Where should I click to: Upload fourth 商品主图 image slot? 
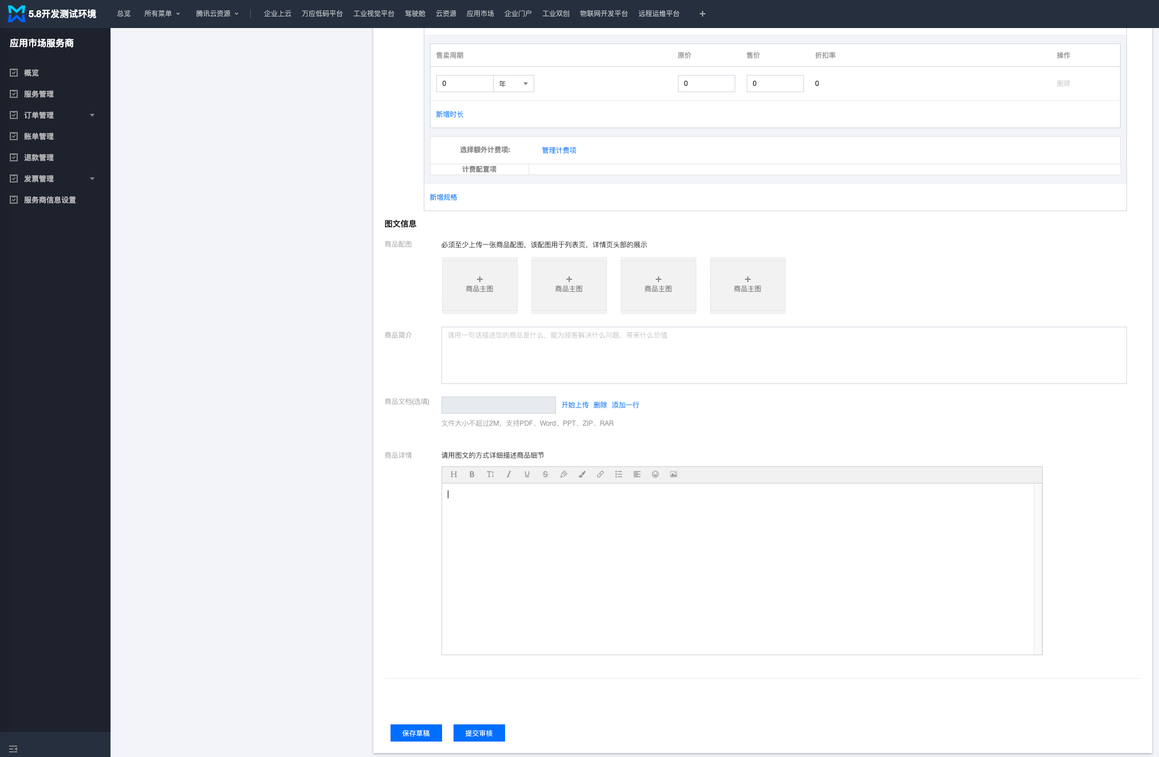(x=748, y=285)
